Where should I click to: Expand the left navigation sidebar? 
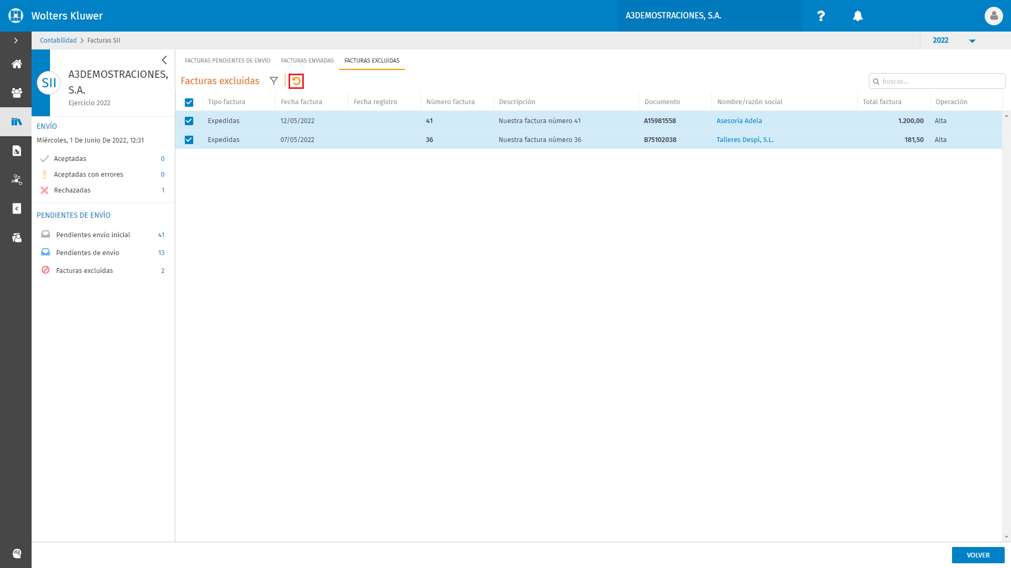pyautogui.click(x=16, y=40)
